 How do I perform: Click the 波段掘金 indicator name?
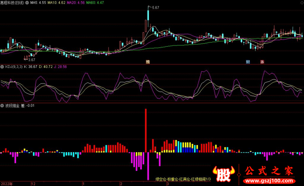[12, 106]
